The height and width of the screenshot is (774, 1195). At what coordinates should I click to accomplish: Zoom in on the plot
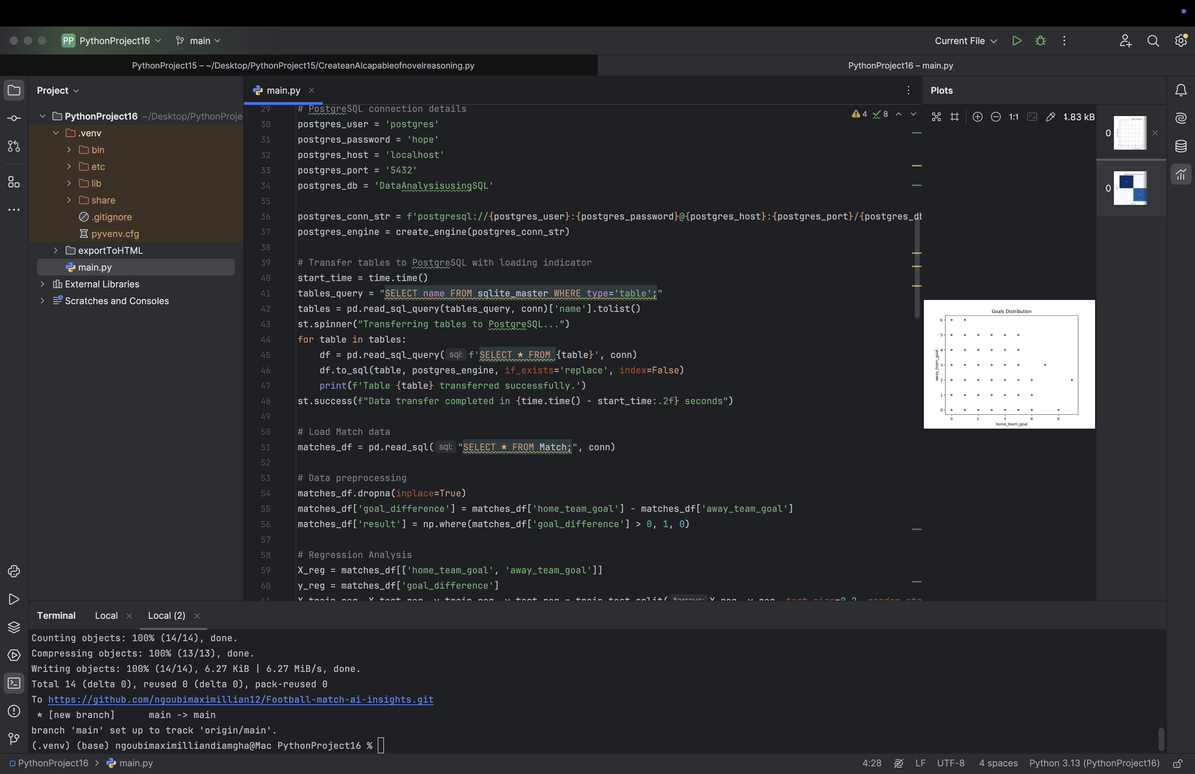pos(977,117)
